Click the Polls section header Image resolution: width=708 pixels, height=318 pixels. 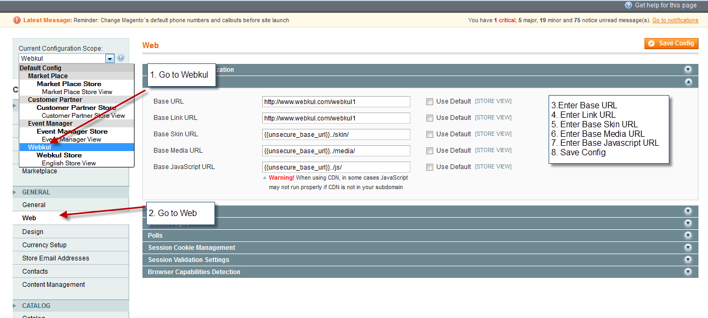point(420,236)
